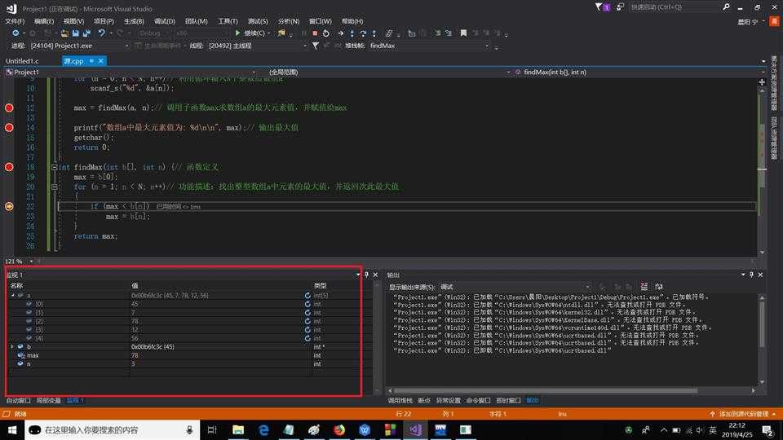Viewport: 783px width, 440px height.
Task: Click 添加到源代码管理 in status bar
Action: pyautogui.click(x=744, y=414)
